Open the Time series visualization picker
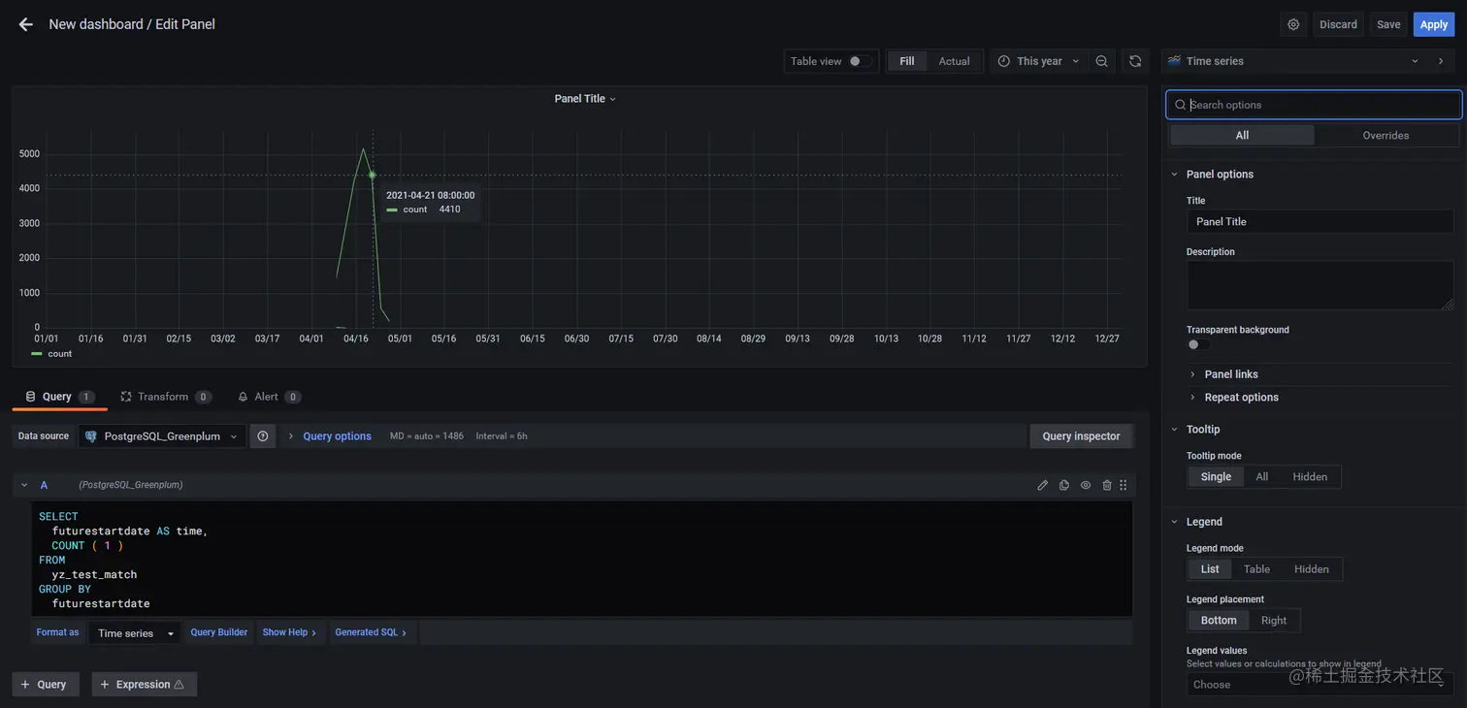This screenshot has height=708, width=1467. coord(1293,61)
